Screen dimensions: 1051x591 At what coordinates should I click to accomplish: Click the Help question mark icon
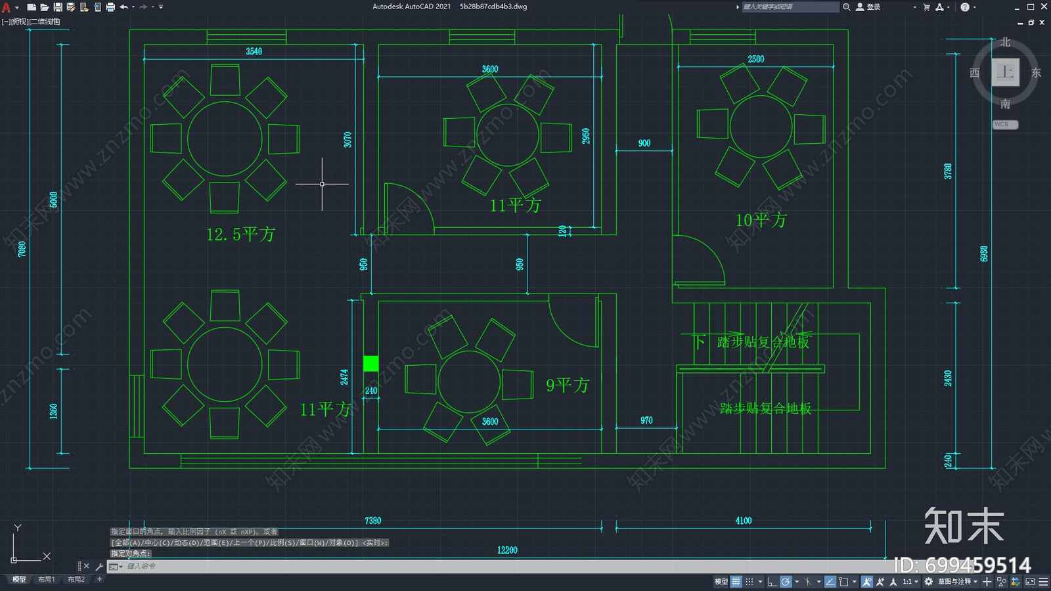(x=964, y=7)
